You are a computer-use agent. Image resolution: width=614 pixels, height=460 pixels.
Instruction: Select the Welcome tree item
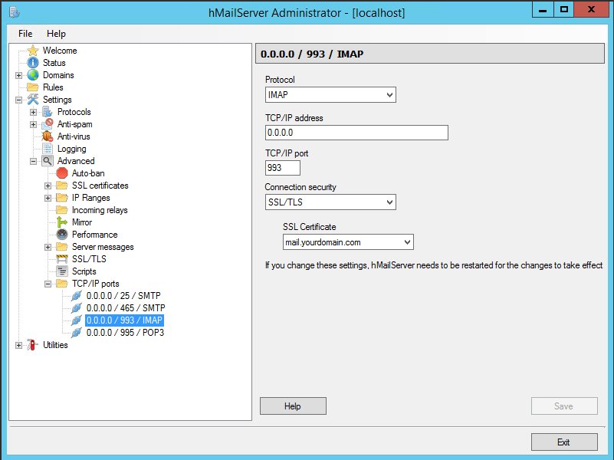click(60, 51)
